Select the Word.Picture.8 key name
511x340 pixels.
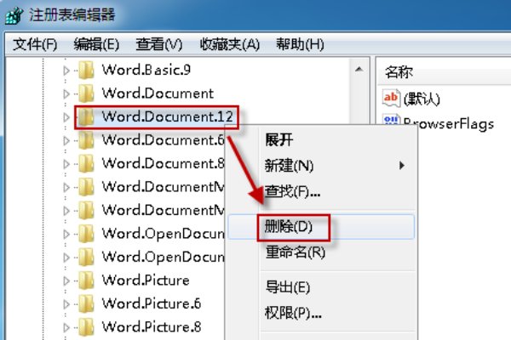pos(152,327)
